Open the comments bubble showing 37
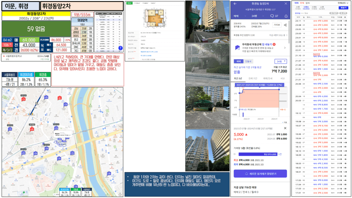Image resolution: width=352 pixels, height=198 pixels. [274, 16]
